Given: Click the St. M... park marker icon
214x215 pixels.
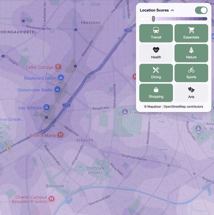Looking at the screenshot, I should click(x=198, y=129).
